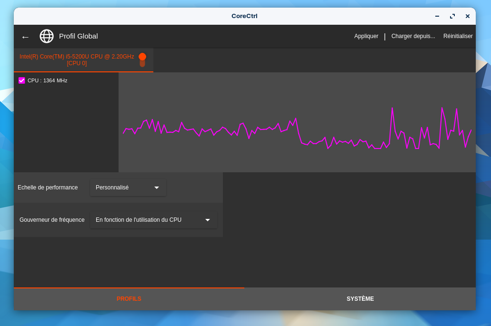This screenshot has width=491, height=326.
Task: Click the magenta peak in the CPU graph
Action: 392,109
